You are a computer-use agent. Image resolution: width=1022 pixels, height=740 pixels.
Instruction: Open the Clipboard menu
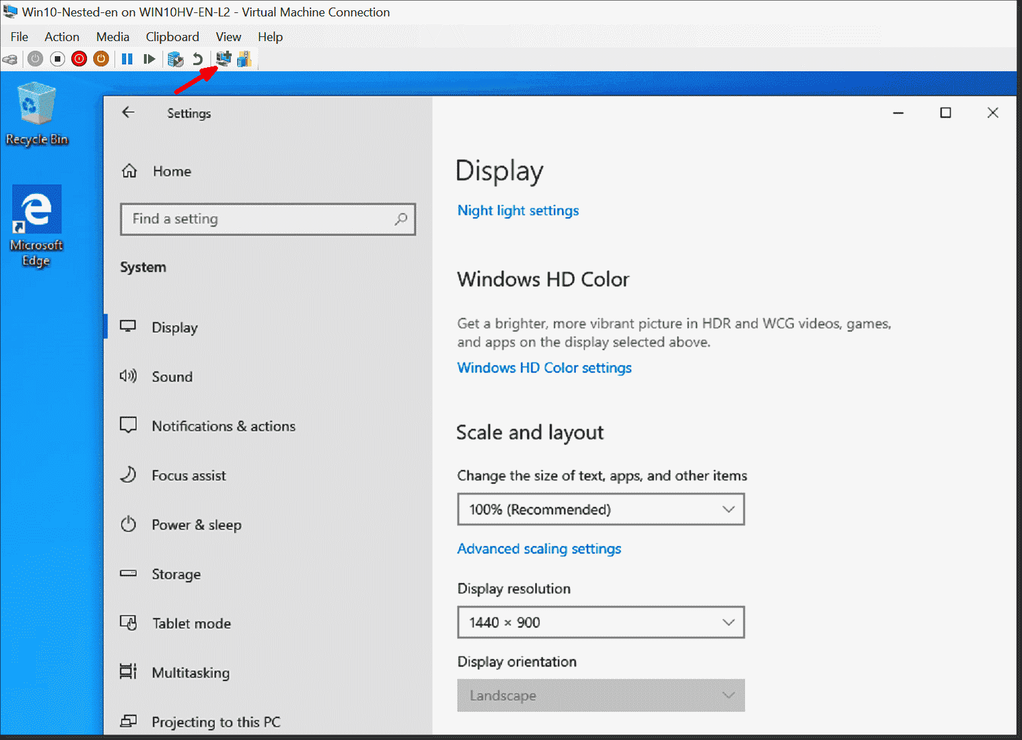point(172,36)
